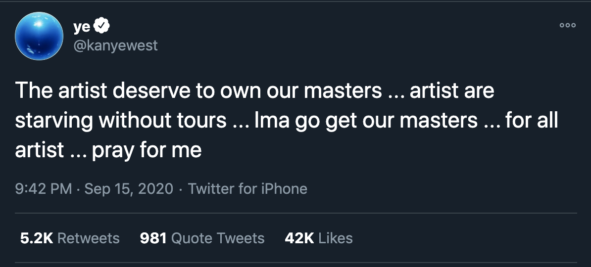Click "Ima go get our masters" text

tap(366, 121)
